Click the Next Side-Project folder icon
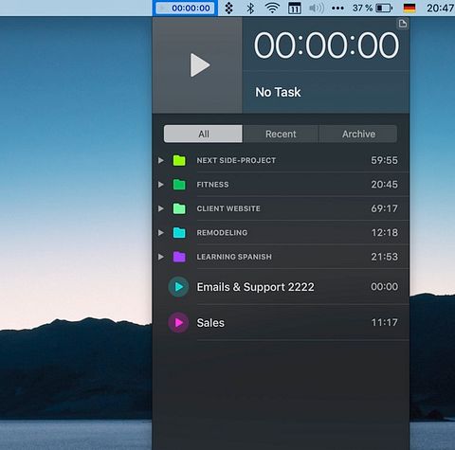 [179, 160]
